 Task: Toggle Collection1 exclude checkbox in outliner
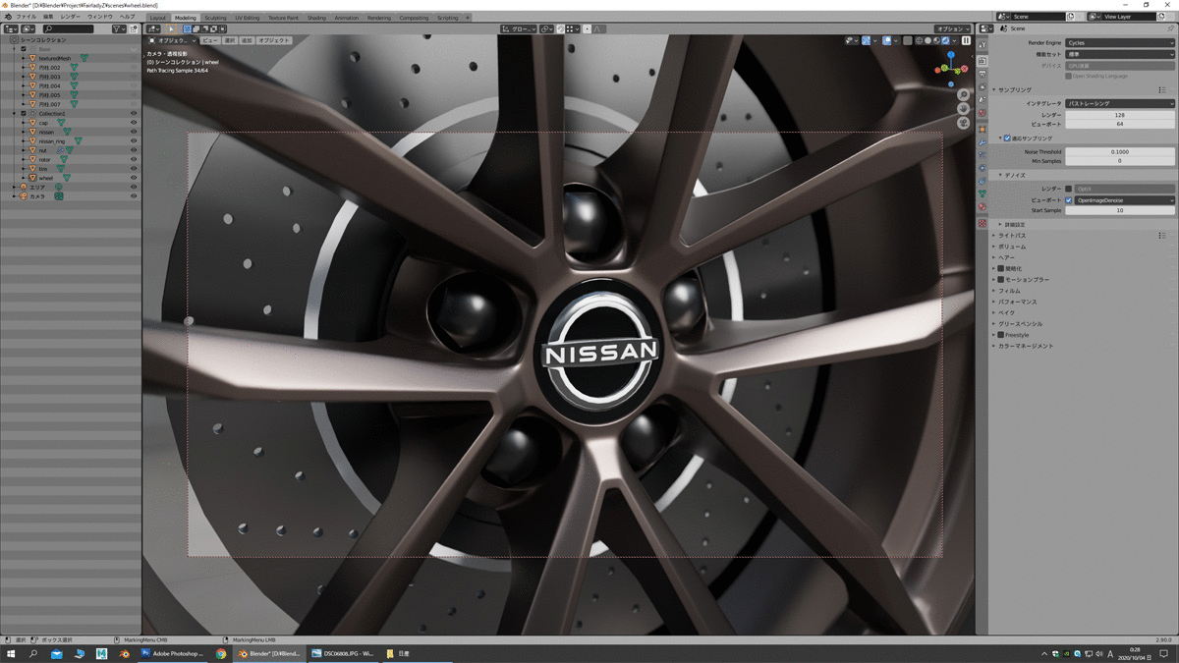pos(23,114)
